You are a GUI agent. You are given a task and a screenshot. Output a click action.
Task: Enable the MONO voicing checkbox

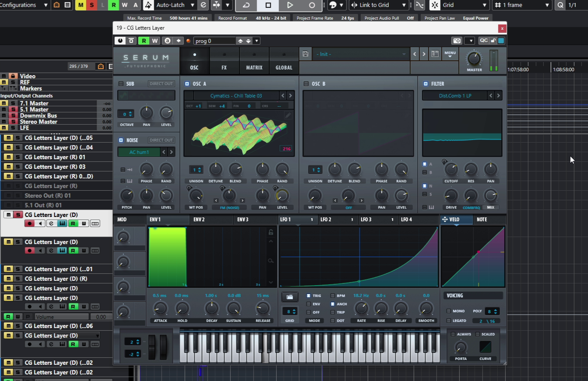point(449,311)
